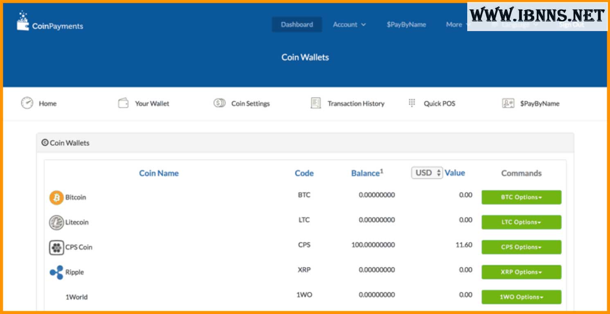The width and height of the screenshot is (610, 314).
Task: Click the Litecoin coin name
Action: tap(77, 222)
